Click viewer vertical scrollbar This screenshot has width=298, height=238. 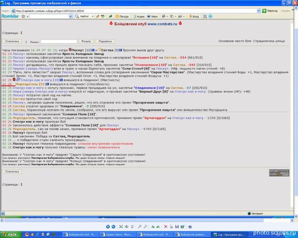296,112
